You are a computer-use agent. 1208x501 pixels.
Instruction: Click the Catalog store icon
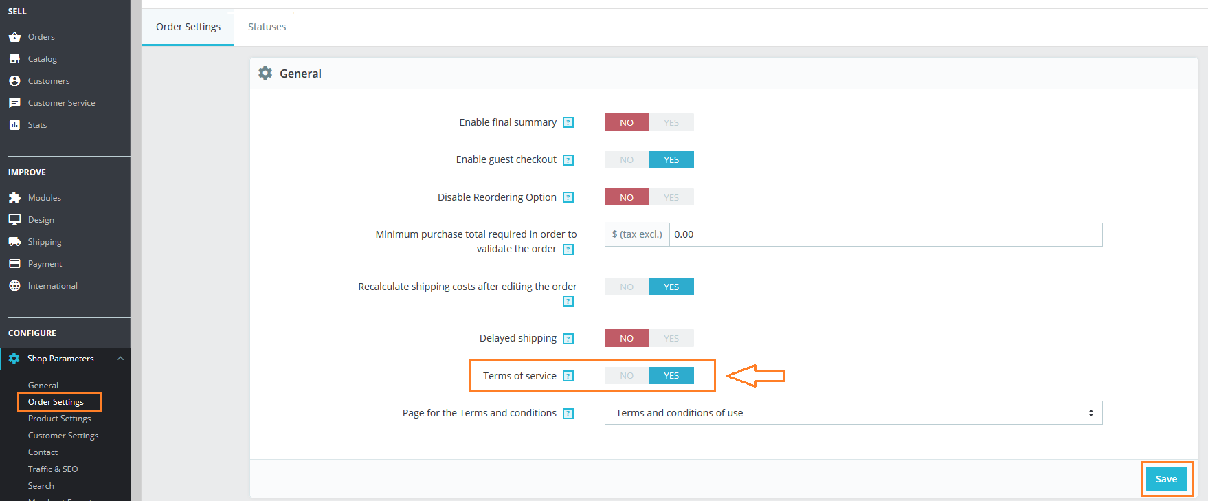coord(14,59)
